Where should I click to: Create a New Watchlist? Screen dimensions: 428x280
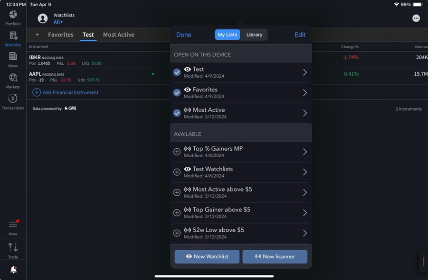tap(207, 256)
